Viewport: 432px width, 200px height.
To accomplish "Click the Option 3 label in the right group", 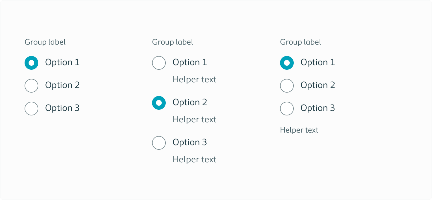I will [x=318, y=108].
